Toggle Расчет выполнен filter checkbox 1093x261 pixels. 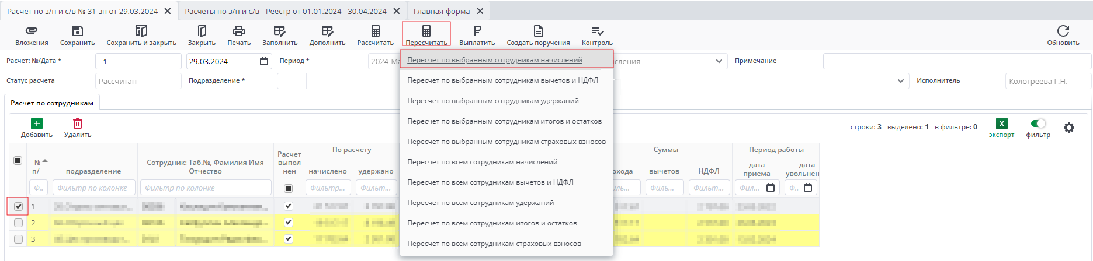tap(288, 188)
